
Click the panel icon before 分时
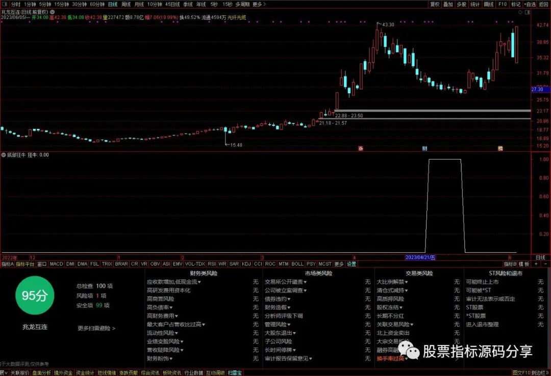click(5, 4)
